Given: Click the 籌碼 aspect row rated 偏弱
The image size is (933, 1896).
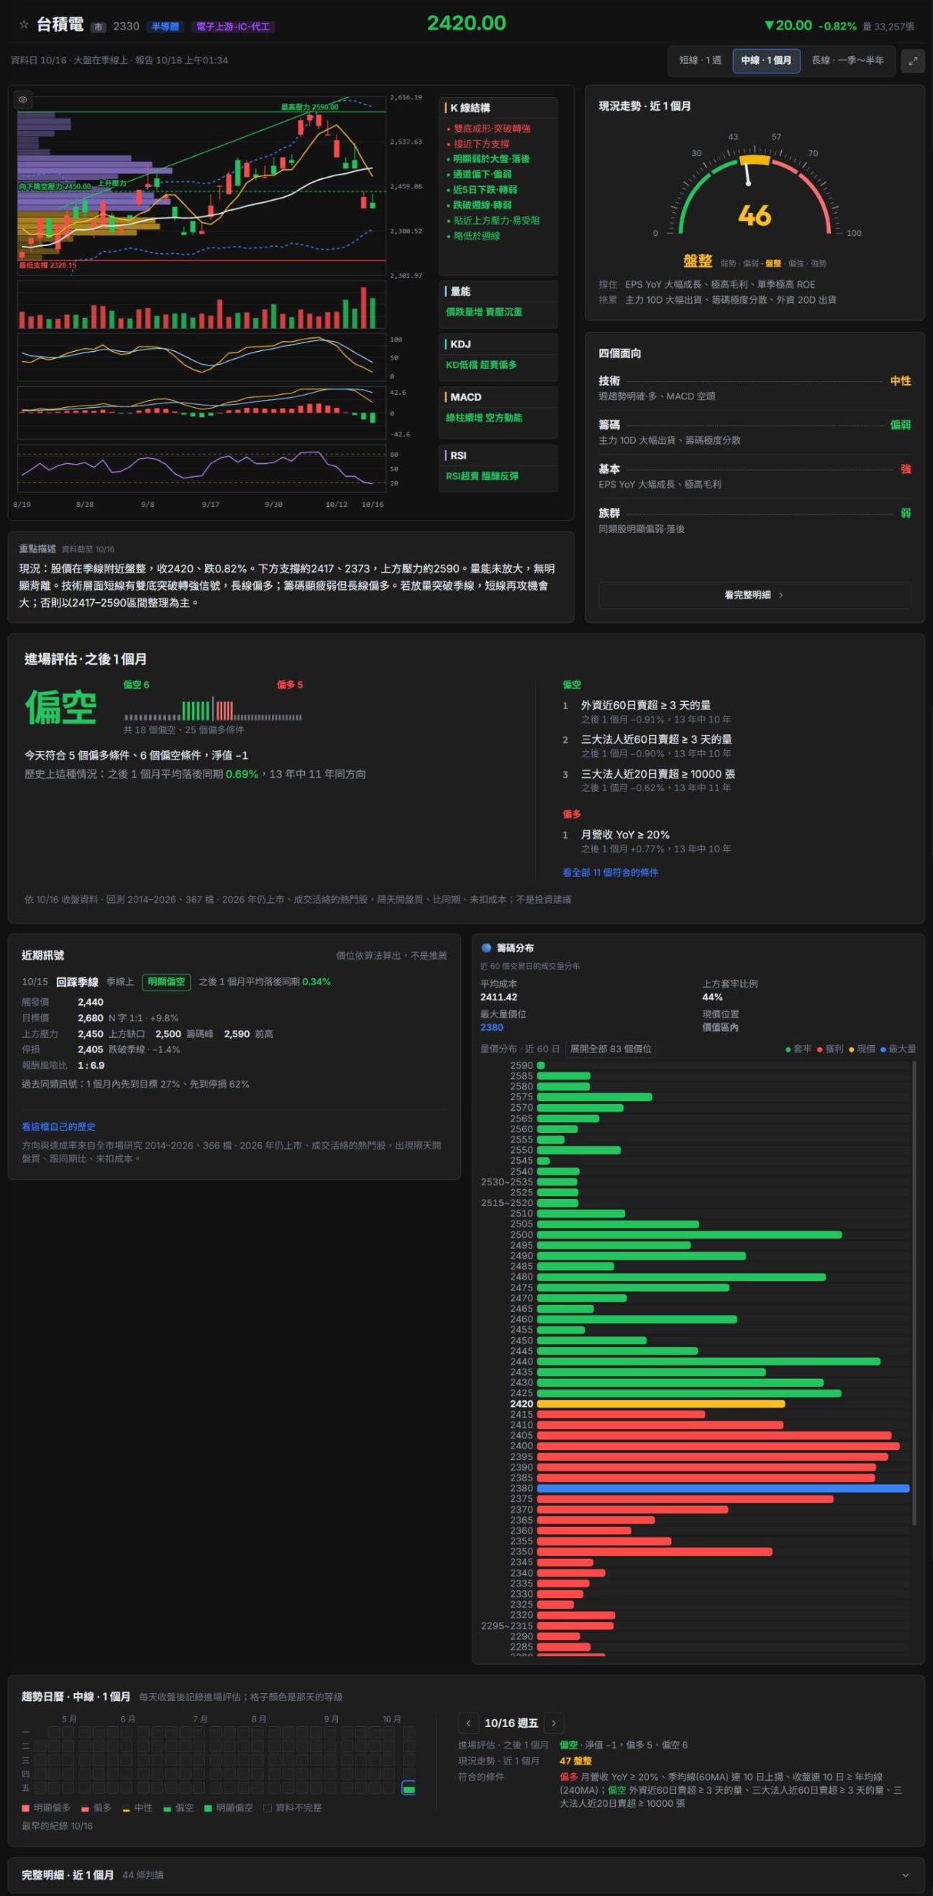Looking at the screenshot, I should click(755, 432).
